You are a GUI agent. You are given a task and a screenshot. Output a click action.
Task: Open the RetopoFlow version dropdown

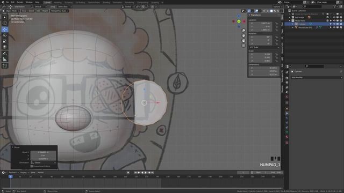click(x=60, y=11)
